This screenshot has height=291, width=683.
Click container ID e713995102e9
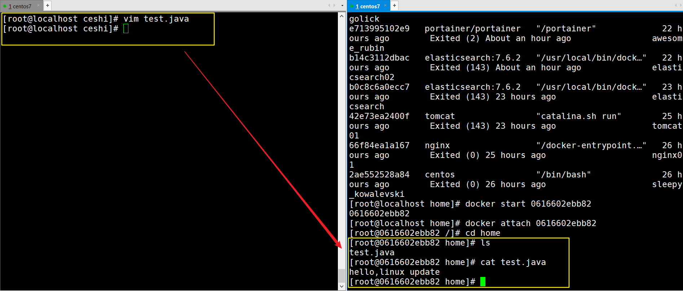click(379, 28)
